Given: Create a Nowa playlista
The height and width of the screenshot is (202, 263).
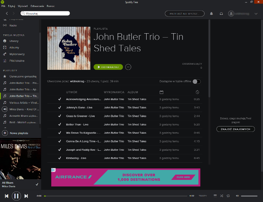Looking at the screenshot, I should tap(15, 133).
